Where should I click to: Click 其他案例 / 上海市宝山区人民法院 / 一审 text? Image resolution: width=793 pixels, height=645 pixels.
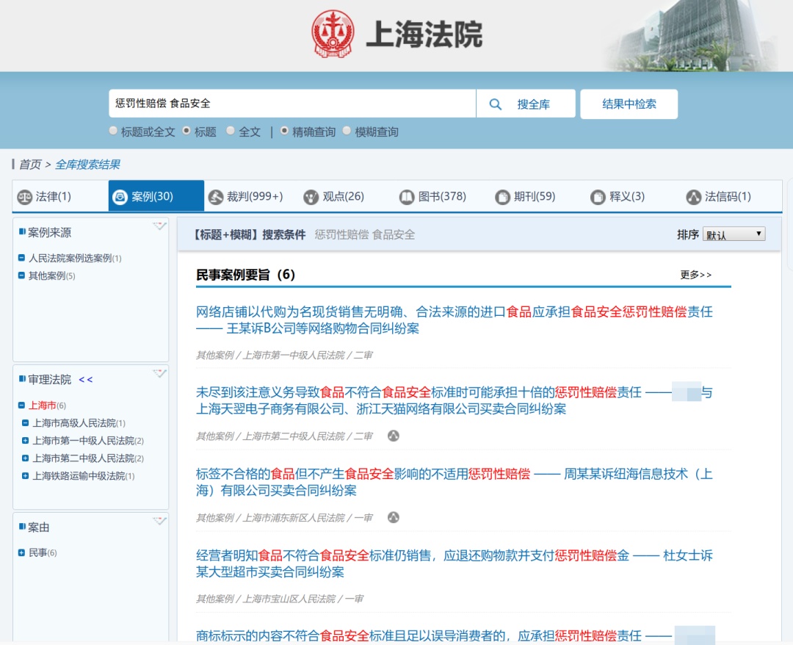pyautogui.click(x=280, y=599)
